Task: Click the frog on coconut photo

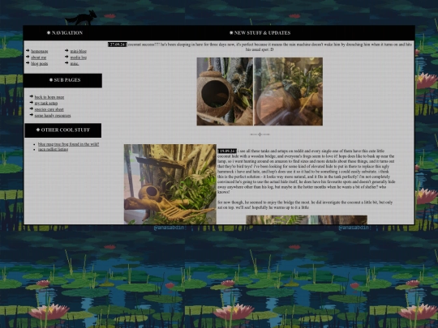Action: click(288, 92)
